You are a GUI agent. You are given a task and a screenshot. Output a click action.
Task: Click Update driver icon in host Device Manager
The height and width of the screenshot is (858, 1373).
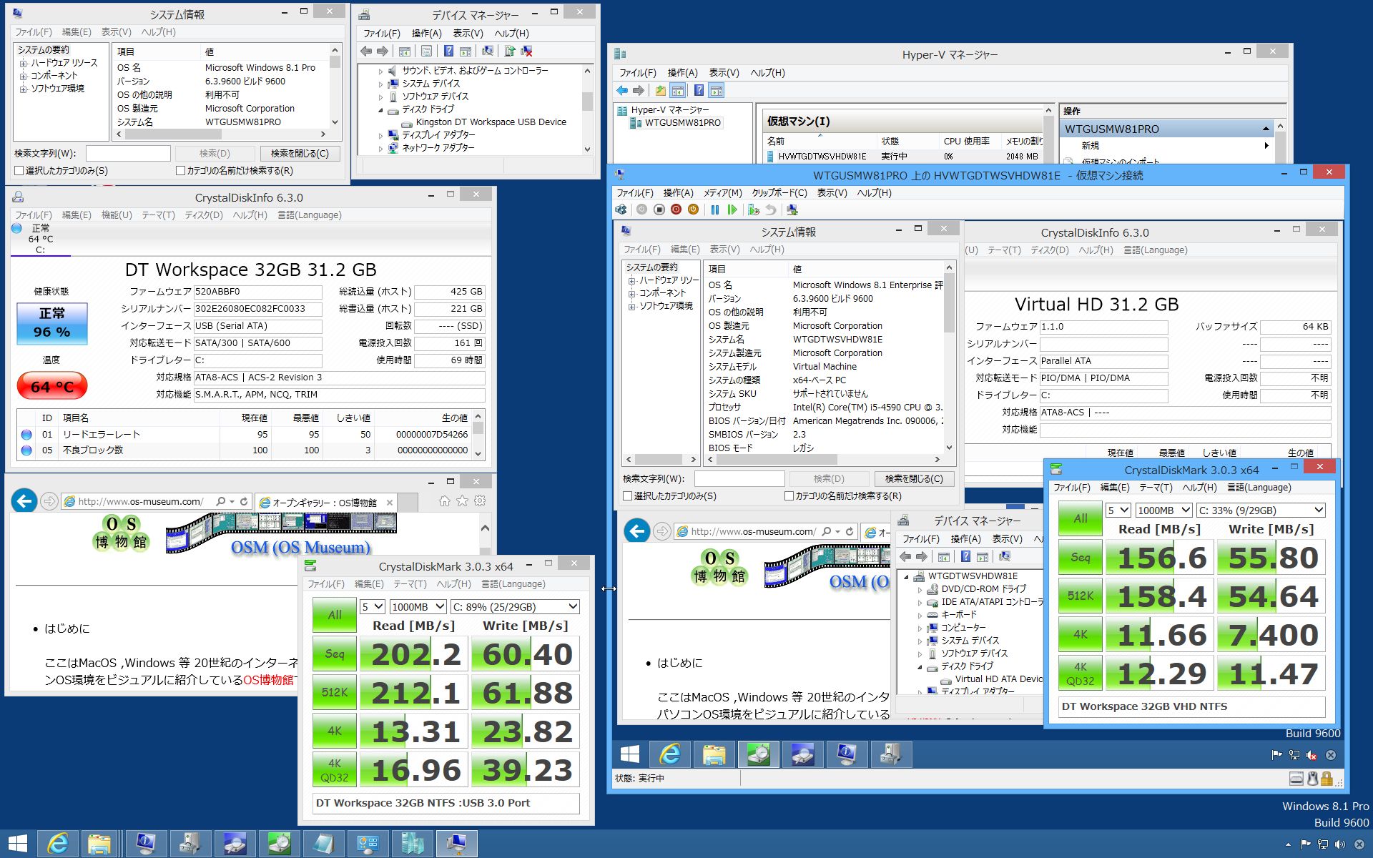click(509, 51)
